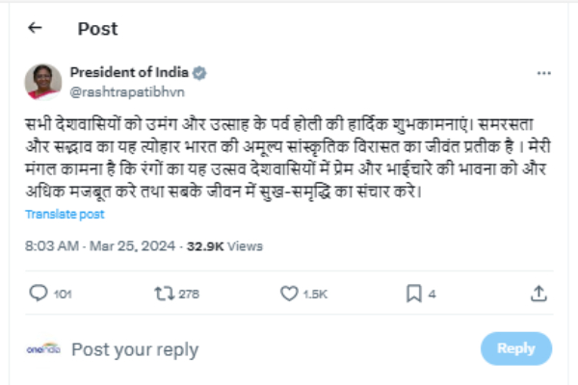Image resolution: width=578 pixels, height=385 pixels.
Task: Open President of India profile picture
Action: 42,81
